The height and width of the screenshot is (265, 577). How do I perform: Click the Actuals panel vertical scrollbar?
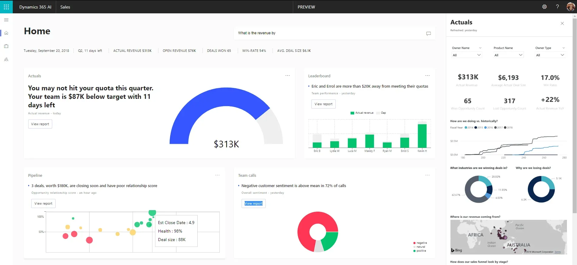(x=574, y=115)
